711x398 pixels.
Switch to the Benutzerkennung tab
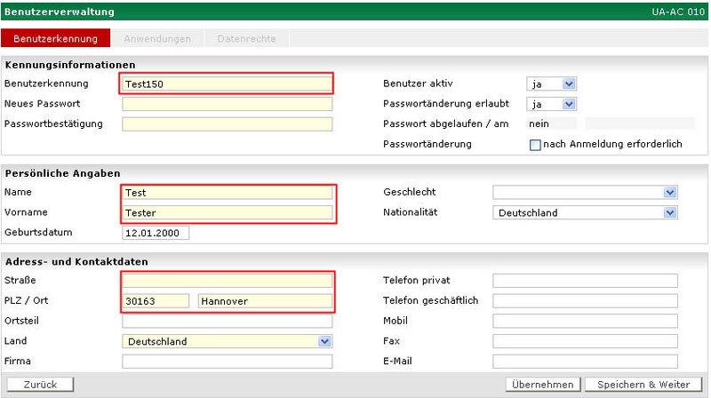tap(56, 39)
